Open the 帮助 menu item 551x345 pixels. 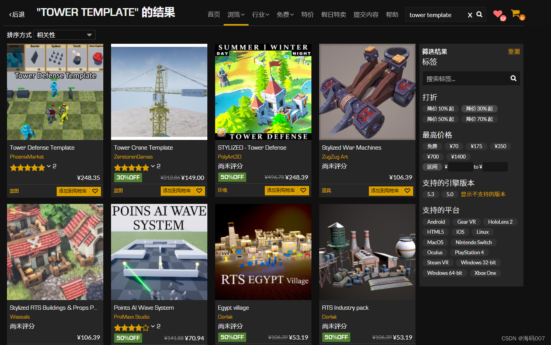(392, 14)
